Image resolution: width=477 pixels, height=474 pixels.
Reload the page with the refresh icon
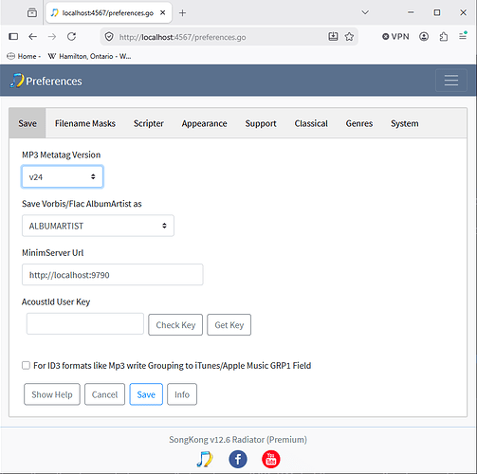pyautogui.click(x=72, y=37)
